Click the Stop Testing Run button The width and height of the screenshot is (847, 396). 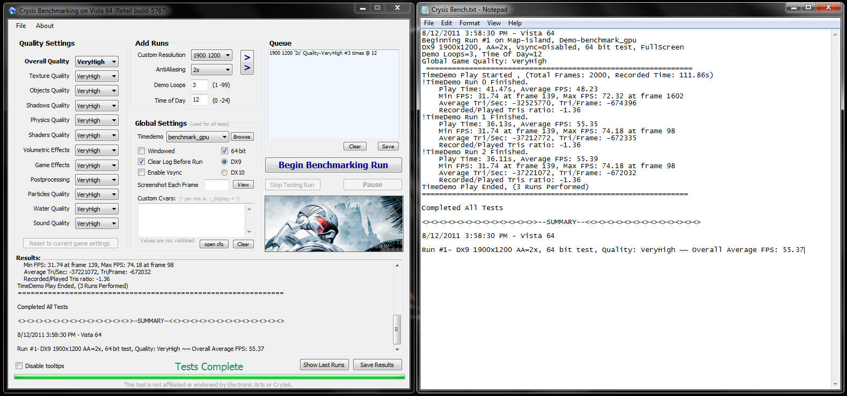[293, 185]
